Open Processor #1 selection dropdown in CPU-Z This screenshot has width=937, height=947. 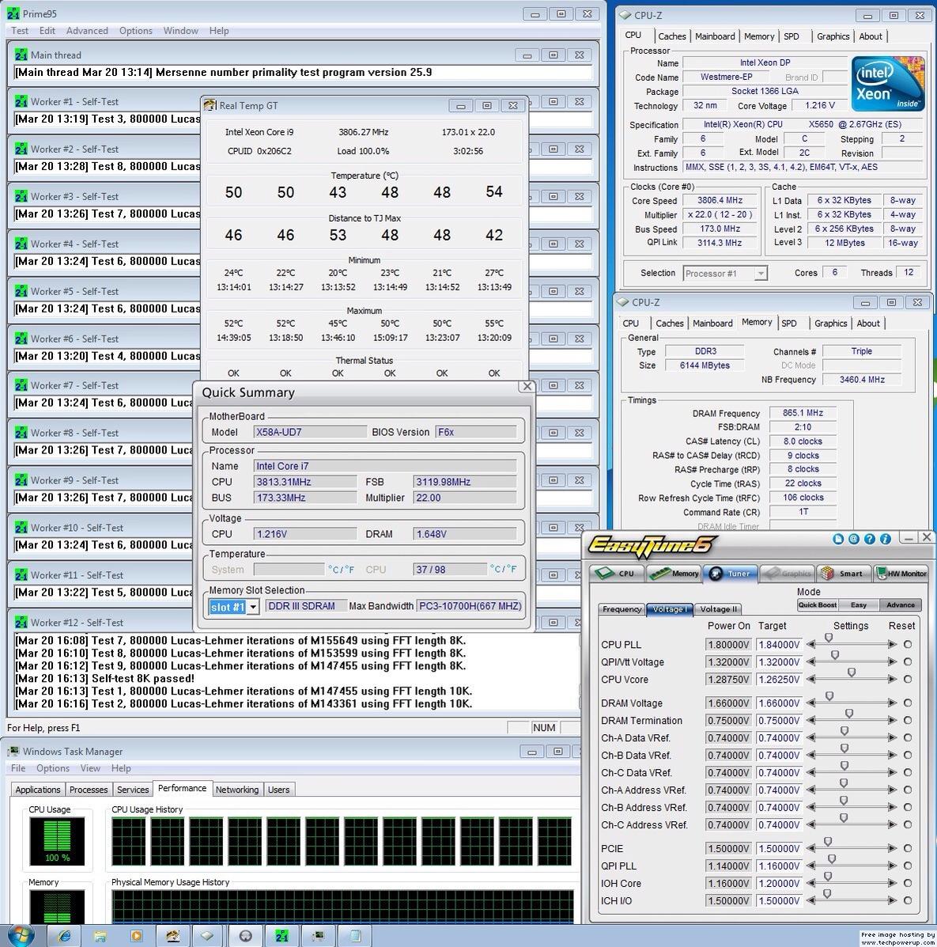(x=761, y=274)
